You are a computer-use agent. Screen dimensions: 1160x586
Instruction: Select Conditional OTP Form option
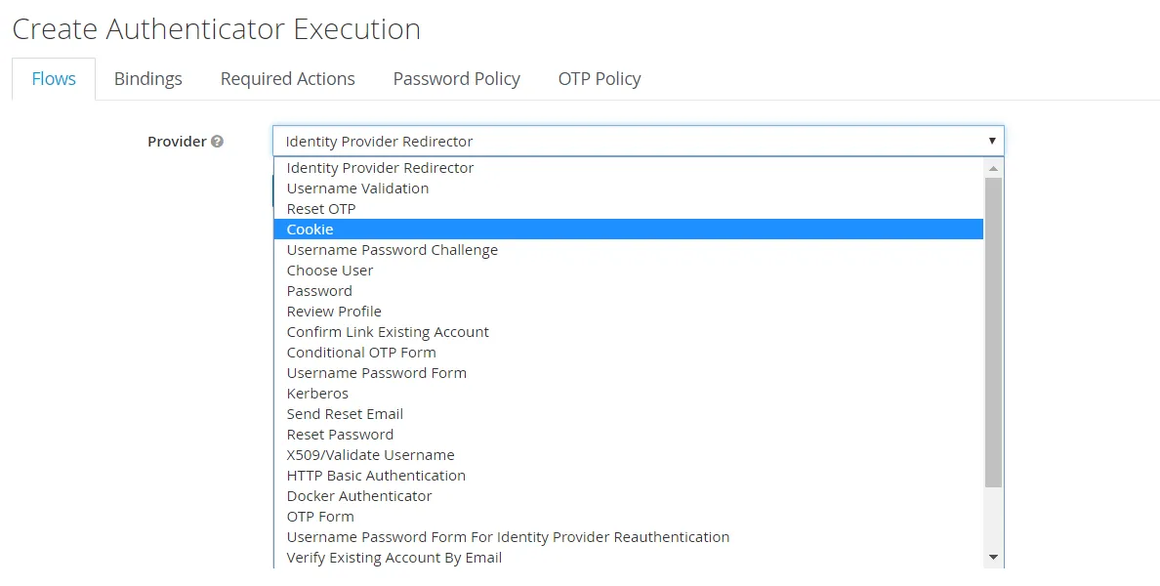361,353
